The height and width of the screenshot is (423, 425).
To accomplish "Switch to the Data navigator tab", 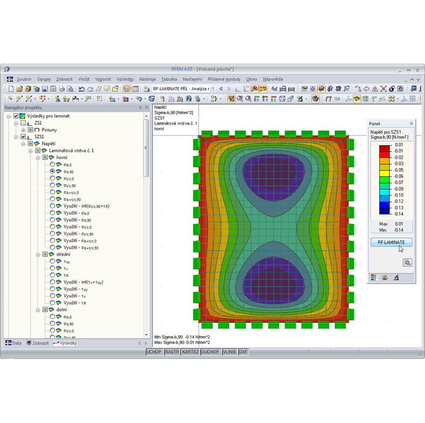I will coord(13,343).
